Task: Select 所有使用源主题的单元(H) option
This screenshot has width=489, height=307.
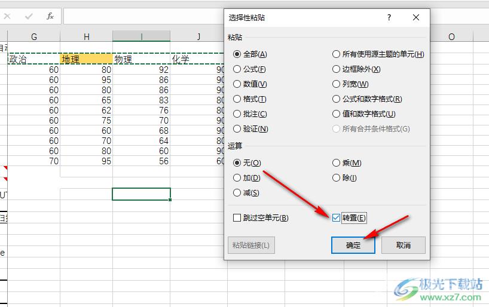Action: (x=378, y=54)
